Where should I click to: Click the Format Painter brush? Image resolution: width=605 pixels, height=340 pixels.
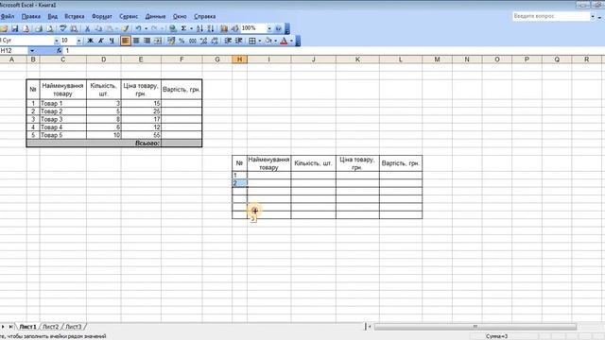(126, 28)
